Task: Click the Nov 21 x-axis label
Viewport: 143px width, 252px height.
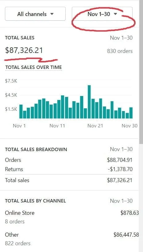Action: tap(95, 126)
